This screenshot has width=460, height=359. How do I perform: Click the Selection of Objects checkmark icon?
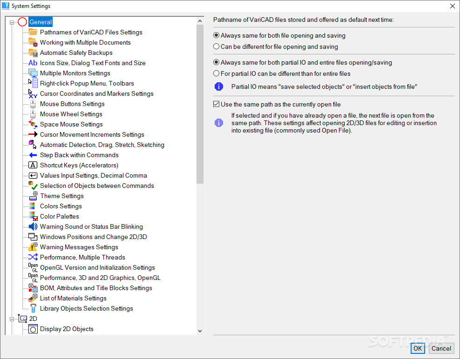coord(33,186)
